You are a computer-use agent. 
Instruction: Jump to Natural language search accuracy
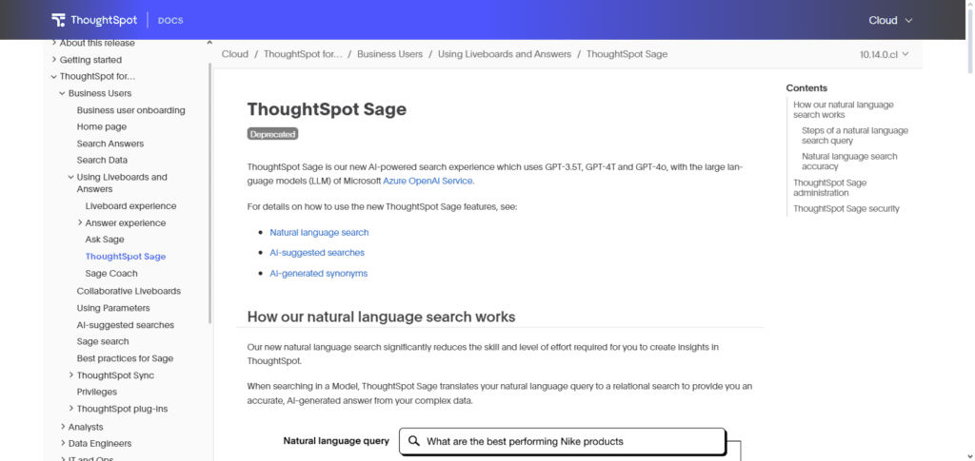coord(849,162)
